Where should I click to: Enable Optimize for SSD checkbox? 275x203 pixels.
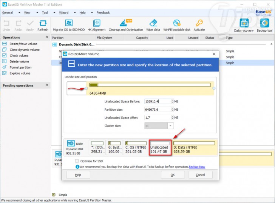tap(77, 161)
